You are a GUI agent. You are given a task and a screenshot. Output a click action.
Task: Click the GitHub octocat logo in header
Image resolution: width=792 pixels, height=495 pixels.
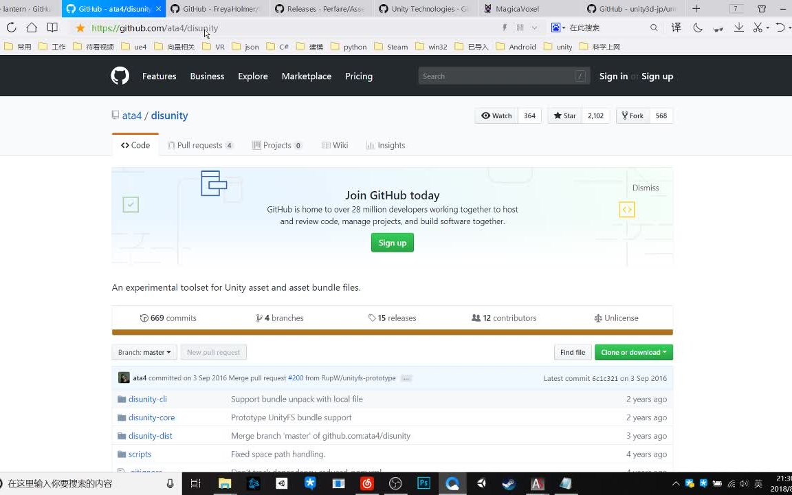[120, 76]
